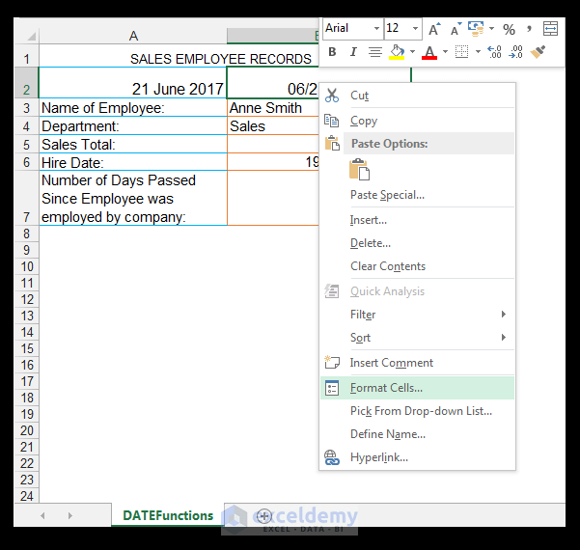Image resolution: width=580 pixels, height=550 pixels.
Task: Click the next sheet navigation arrow
Action: point(69,515)
